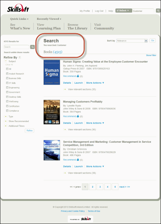Viewport: 161px width, 224px height.
Task: Click the magnifier icon next to Customer field
Action: [158, 10]
